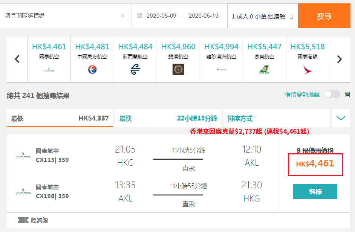Click the HK$4,960 price above 斐濟航空

(178, 47)
